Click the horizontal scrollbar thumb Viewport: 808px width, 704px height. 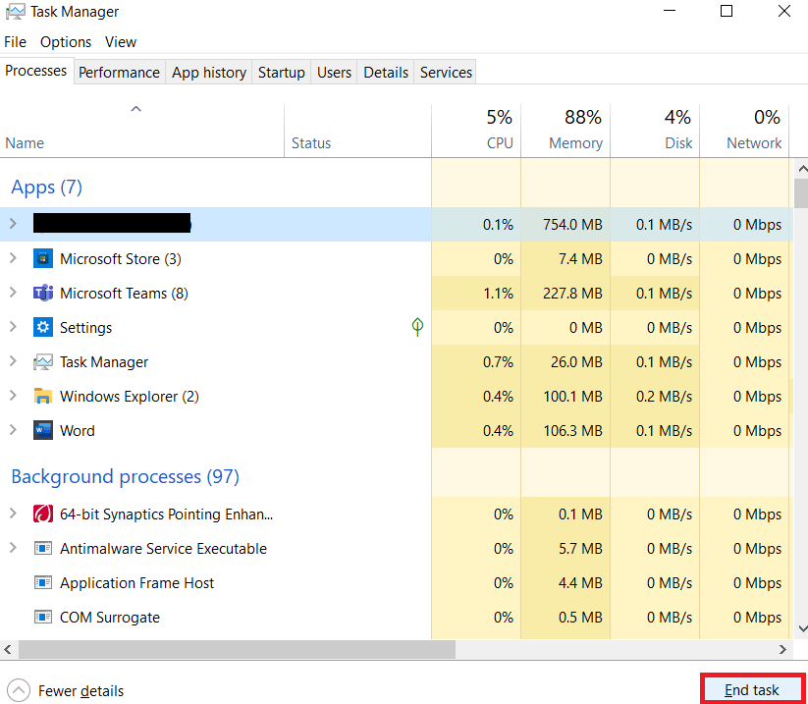237,649
